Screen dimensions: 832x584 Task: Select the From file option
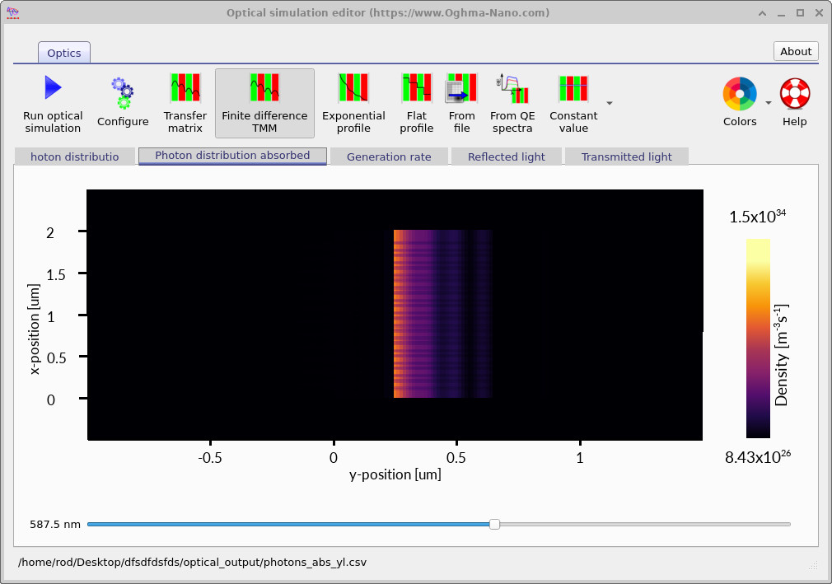pyautogui.click(x=461, y=104)
